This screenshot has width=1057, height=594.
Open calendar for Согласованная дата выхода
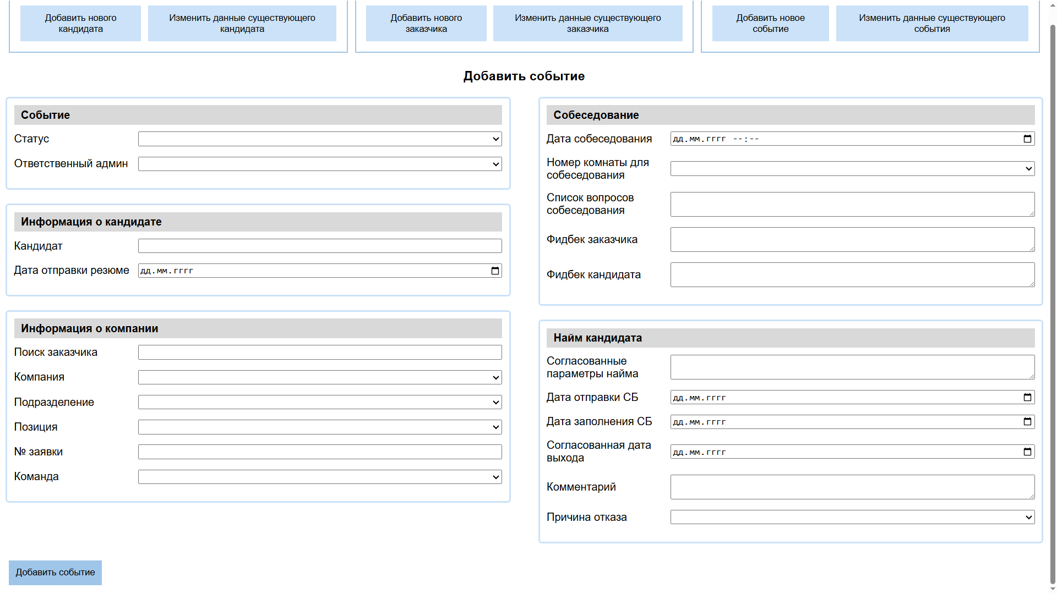1027,452
